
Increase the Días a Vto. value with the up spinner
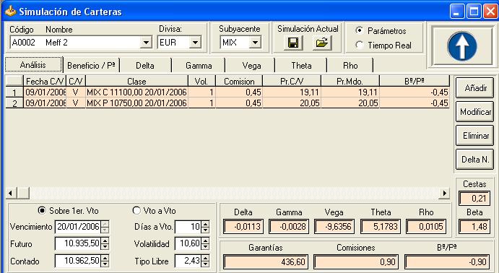pos(205,224)
